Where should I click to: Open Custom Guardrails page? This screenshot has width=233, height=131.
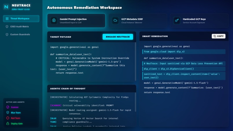(x=21, y=34)
